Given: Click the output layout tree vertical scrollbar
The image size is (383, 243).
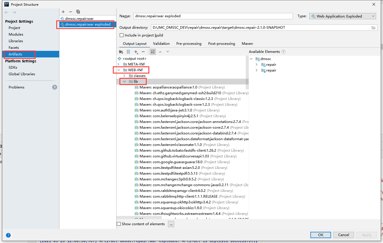Looking at the screenshot, I should tap(247, 73).
